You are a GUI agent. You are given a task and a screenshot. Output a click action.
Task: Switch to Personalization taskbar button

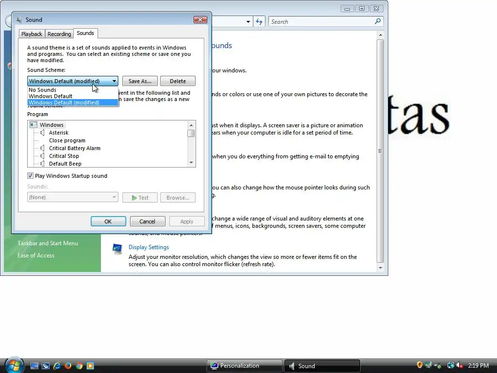[245, 366]
